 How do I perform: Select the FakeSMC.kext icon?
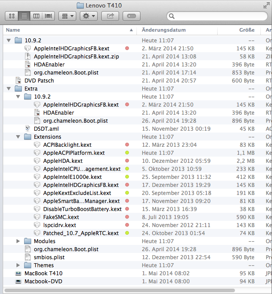[x=37, y=217]
